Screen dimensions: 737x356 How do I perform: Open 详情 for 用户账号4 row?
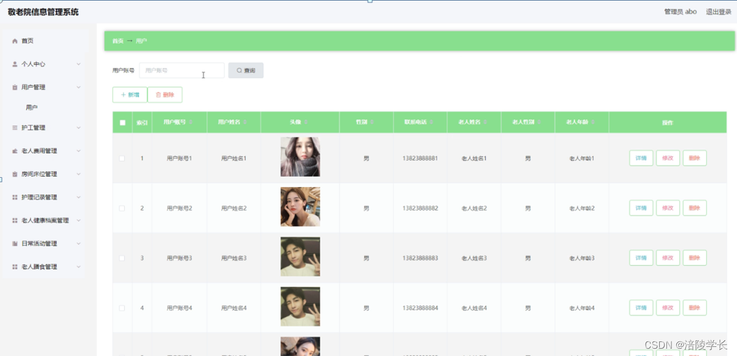[641, 307]
